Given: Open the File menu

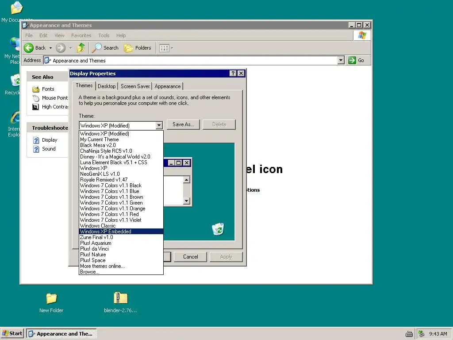Looking at the screenshot, I should point(29,35).
